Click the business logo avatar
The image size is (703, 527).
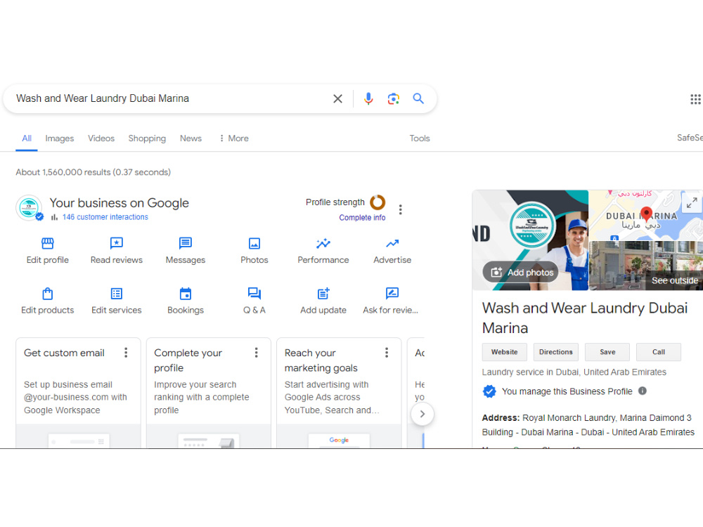[x=29, y=208]
